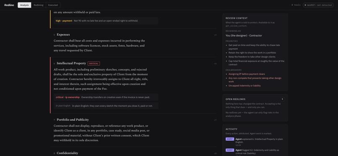Click dealbreaker 'Assigning IP before payment clears'
This screenshot has width=338, height=156.
(x=247, y=74)
